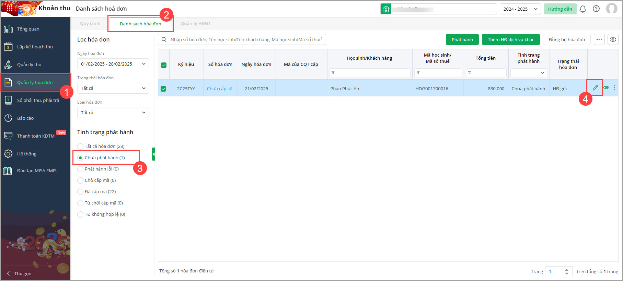
Task: Click the Hệ thống gear icon
Action: click(8, 154)
